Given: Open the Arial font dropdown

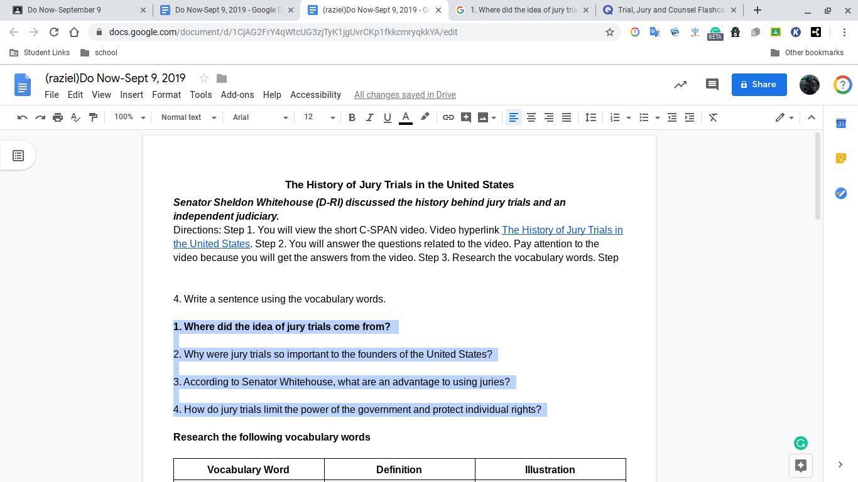Looking at the screenshot, I should coord(259,117).
